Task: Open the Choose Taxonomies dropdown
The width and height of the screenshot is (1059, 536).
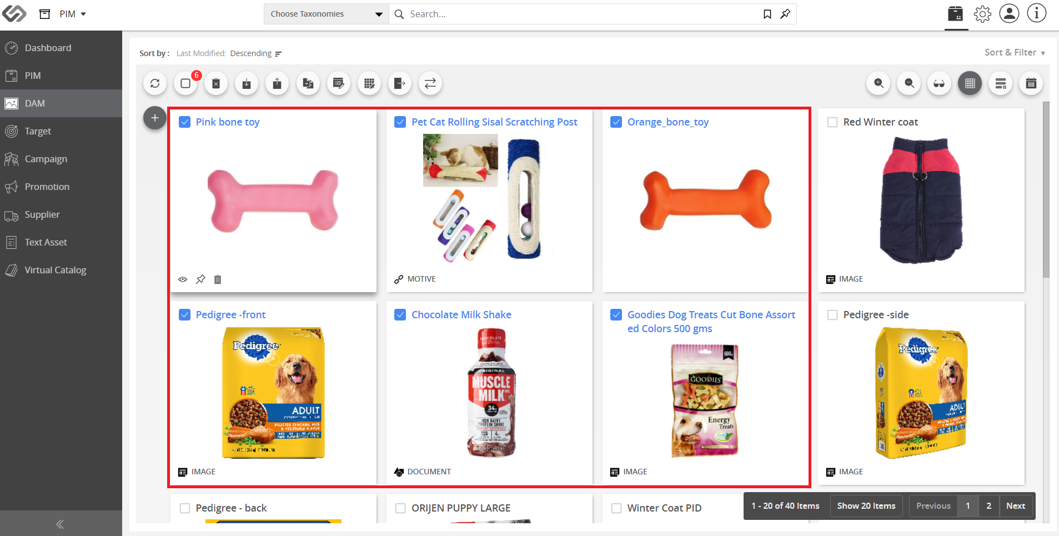Action: tap(327, 14)
